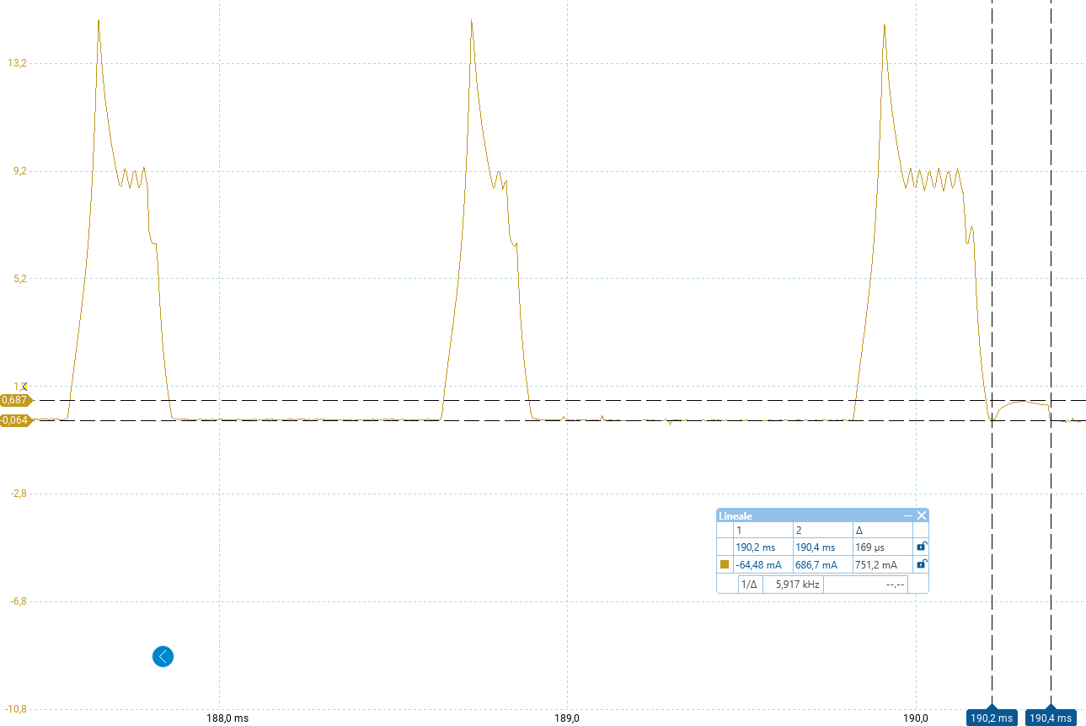Click the blue back arrow circle button
1086x726 pixels.
(x=163, y=656)
